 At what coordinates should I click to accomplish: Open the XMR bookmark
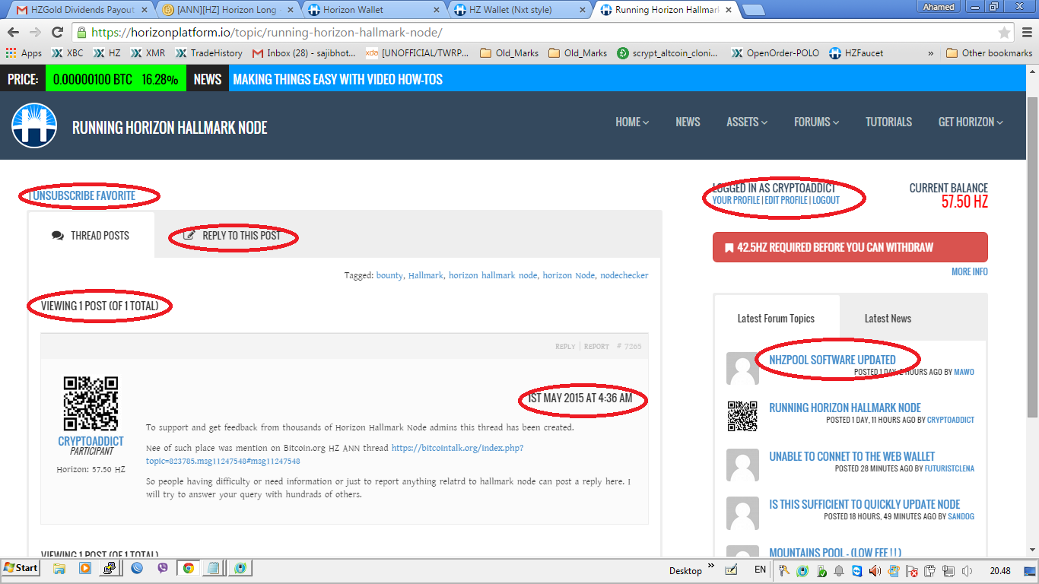148,53
